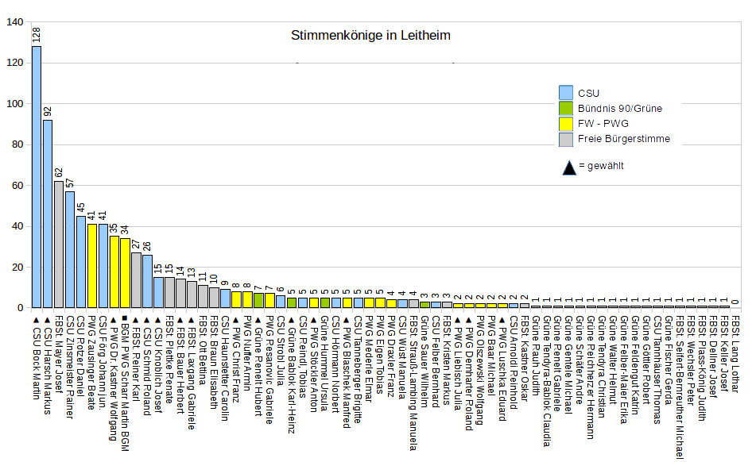Click the 'FBSt. Lang Lothar' axis label
Screen dimensions: 752x462
click(735, 354)
